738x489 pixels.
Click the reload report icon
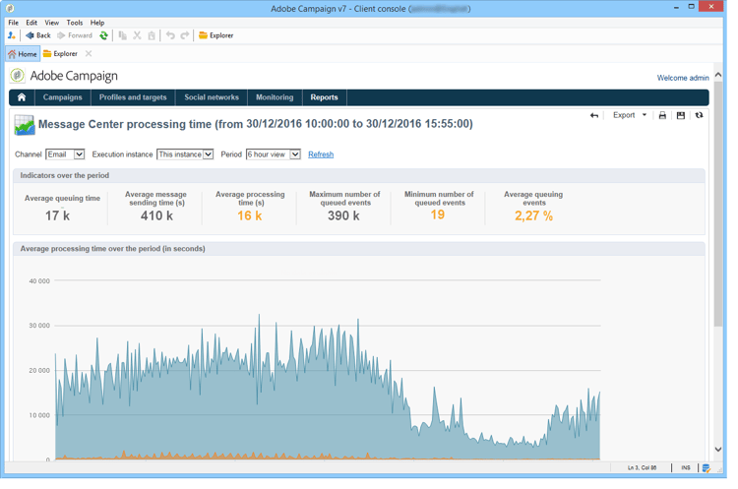click(x=700, y=116)
